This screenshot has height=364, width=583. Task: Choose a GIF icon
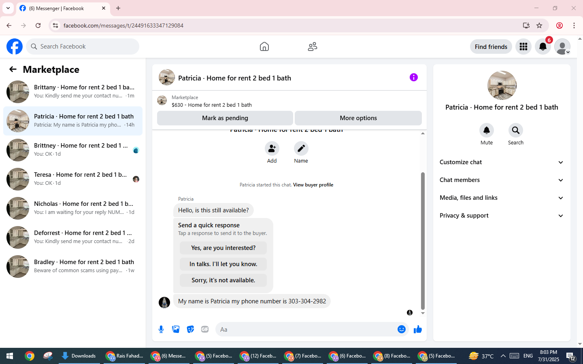(x=205, y=329)
